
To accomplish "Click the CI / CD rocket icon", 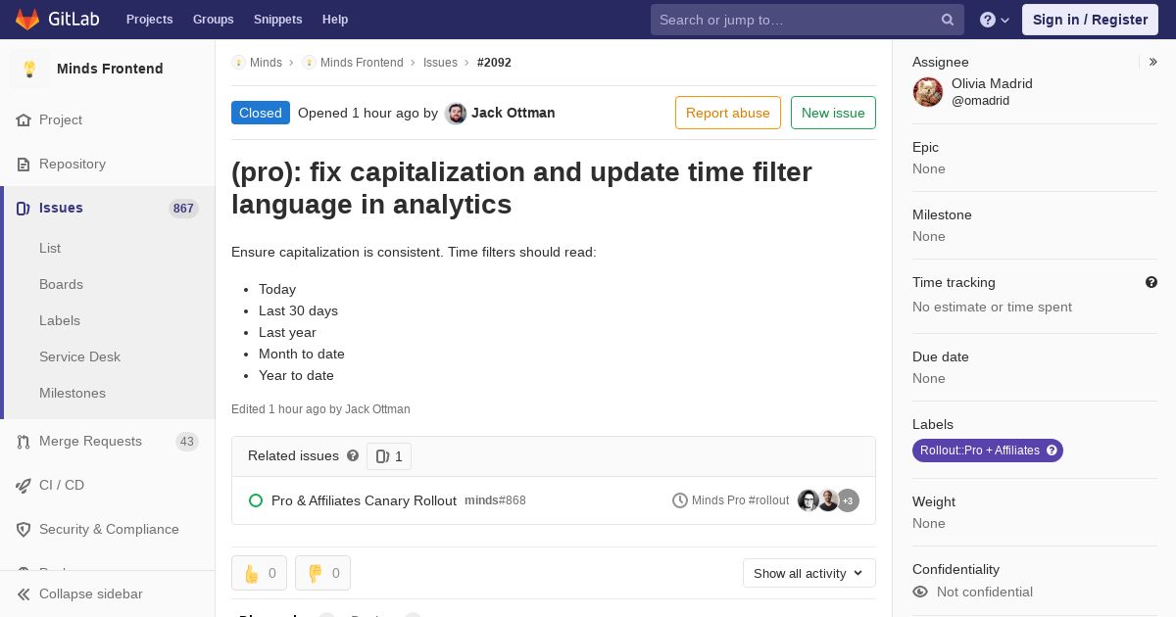I will (x=24, y=486).
